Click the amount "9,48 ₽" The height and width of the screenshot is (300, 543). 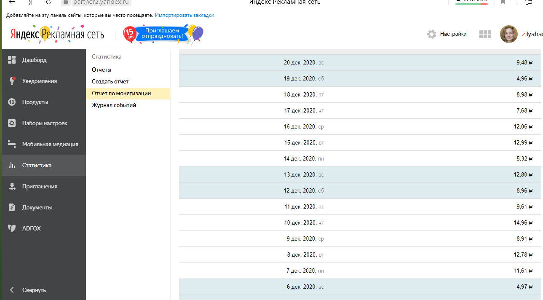tap(524, 63)
